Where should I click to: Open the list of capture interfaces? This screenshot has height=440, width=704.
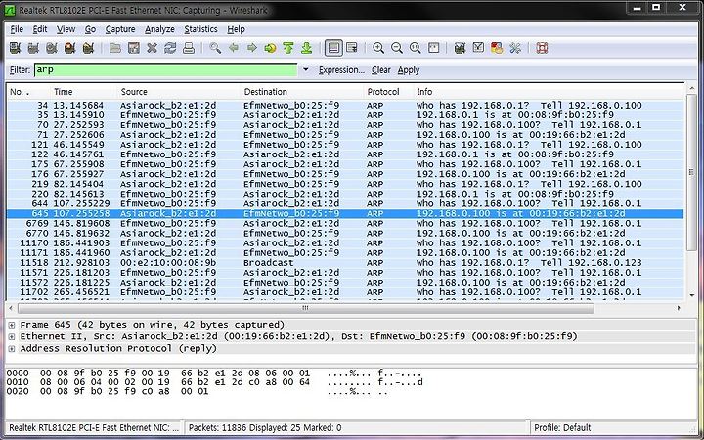click(15, 48)
